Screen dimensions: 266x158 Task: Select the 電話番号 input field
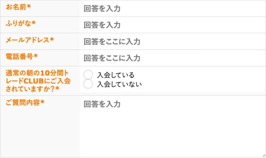(173, 58)
